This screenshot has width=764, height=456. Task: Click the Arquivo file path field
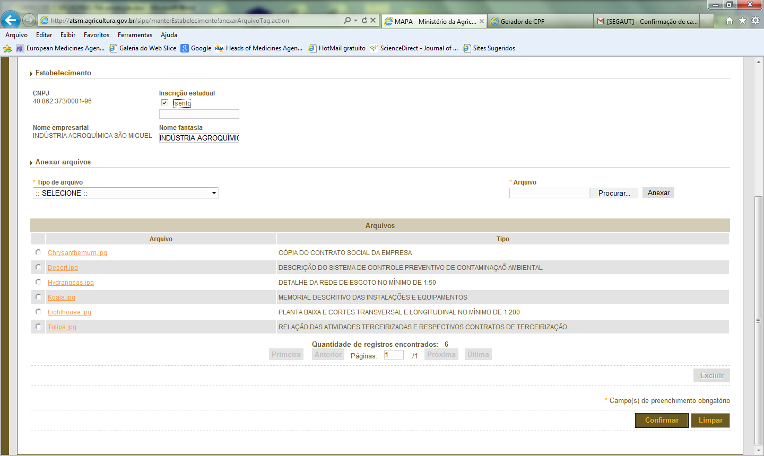coord(549,193)
